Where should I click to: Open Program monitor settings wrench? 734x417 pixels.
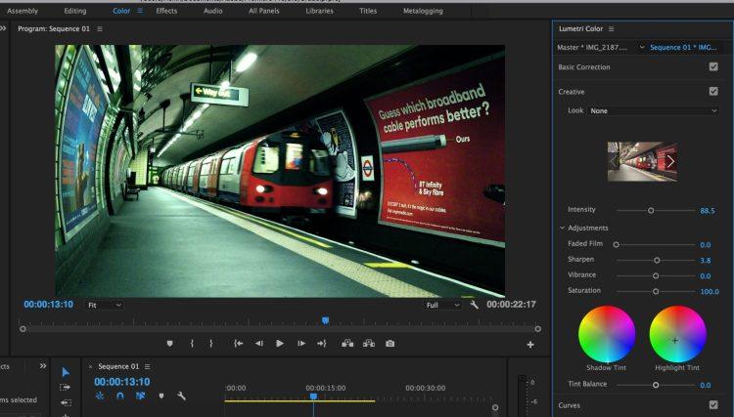tap(475, 305)
